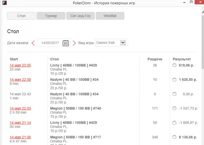Click the PokerDom logo in title bar

click(4, 3)
